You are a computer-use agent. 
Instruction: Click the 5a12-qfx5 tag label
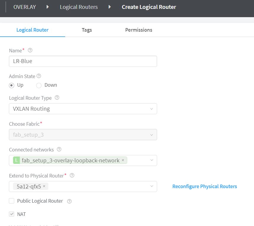(x=29, y=187)
